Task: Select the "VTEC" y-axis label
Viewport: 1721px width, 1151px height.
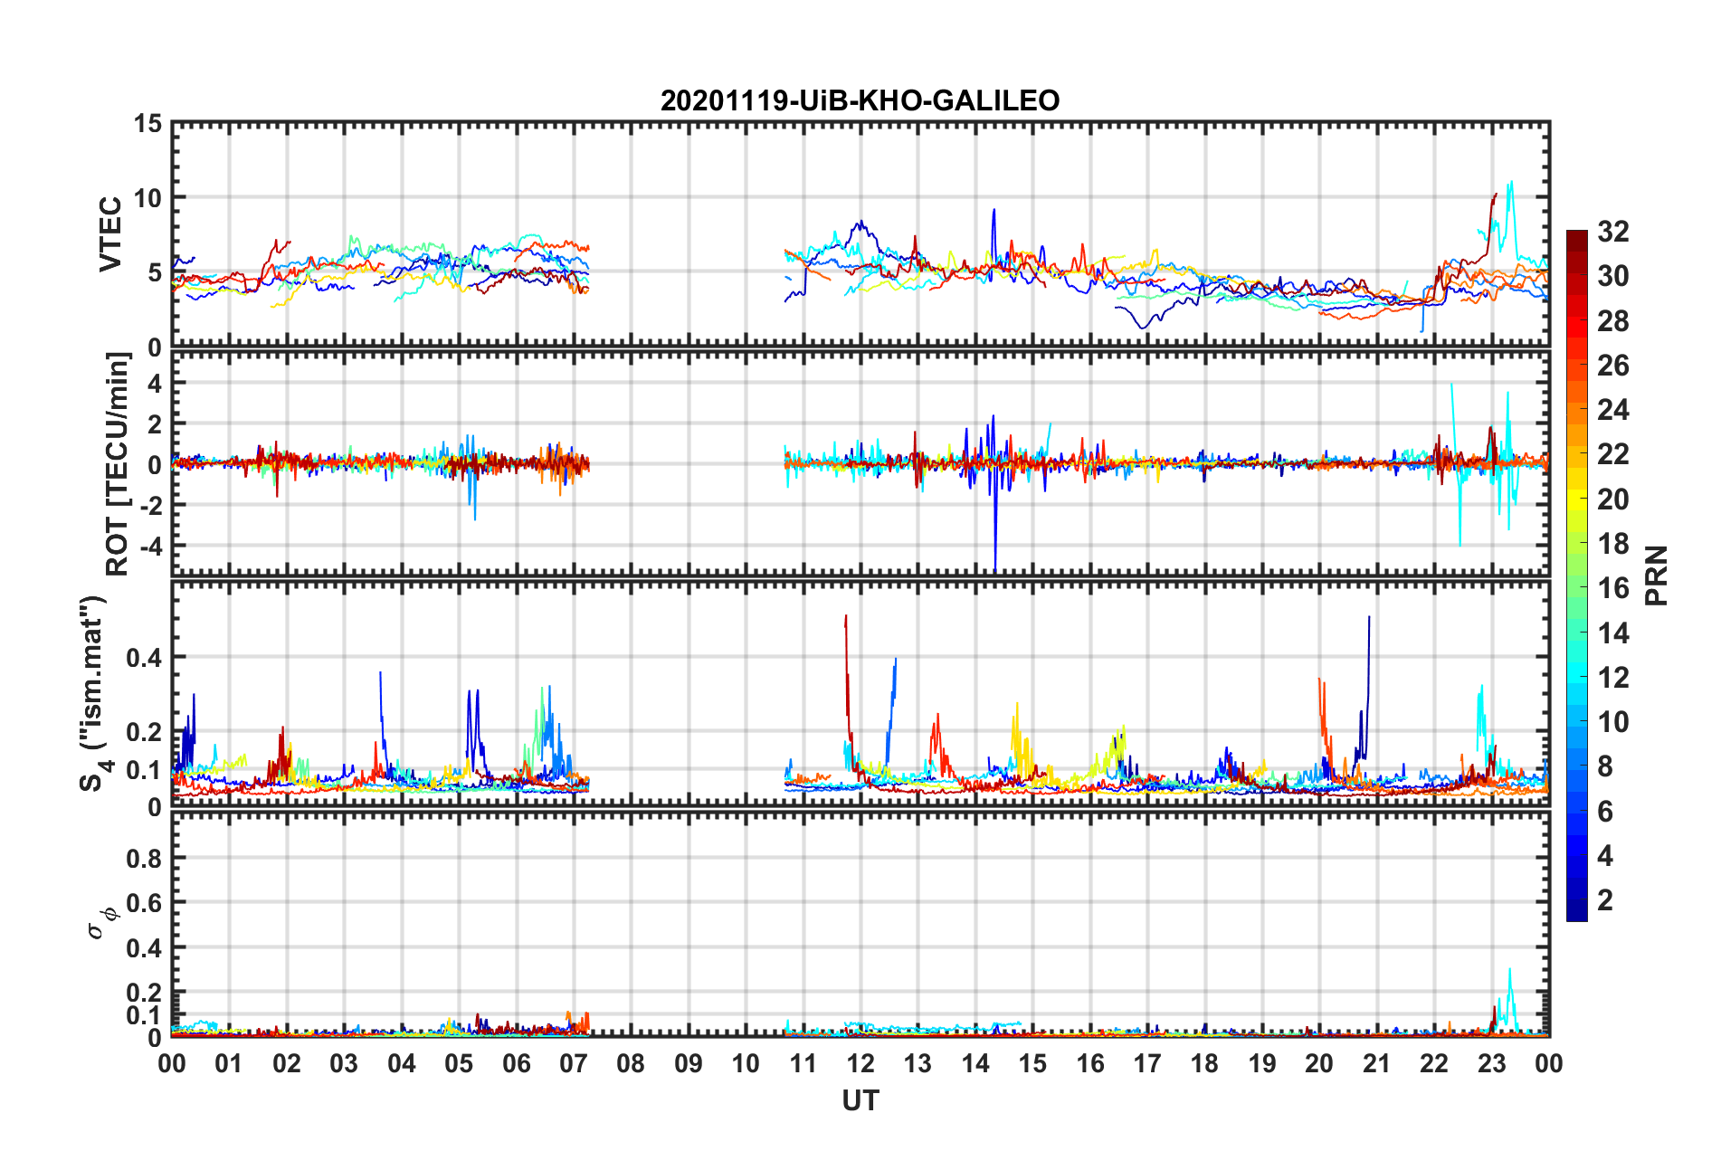Action: tap(110, 233)
